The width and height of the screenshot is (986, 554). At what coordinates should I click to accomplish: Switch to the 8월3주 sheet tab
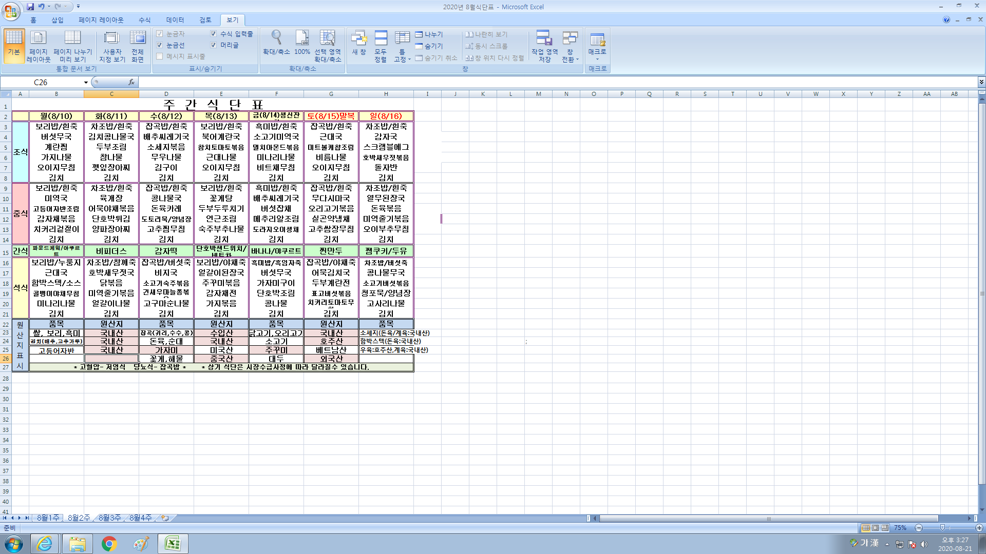click(109, 518)
